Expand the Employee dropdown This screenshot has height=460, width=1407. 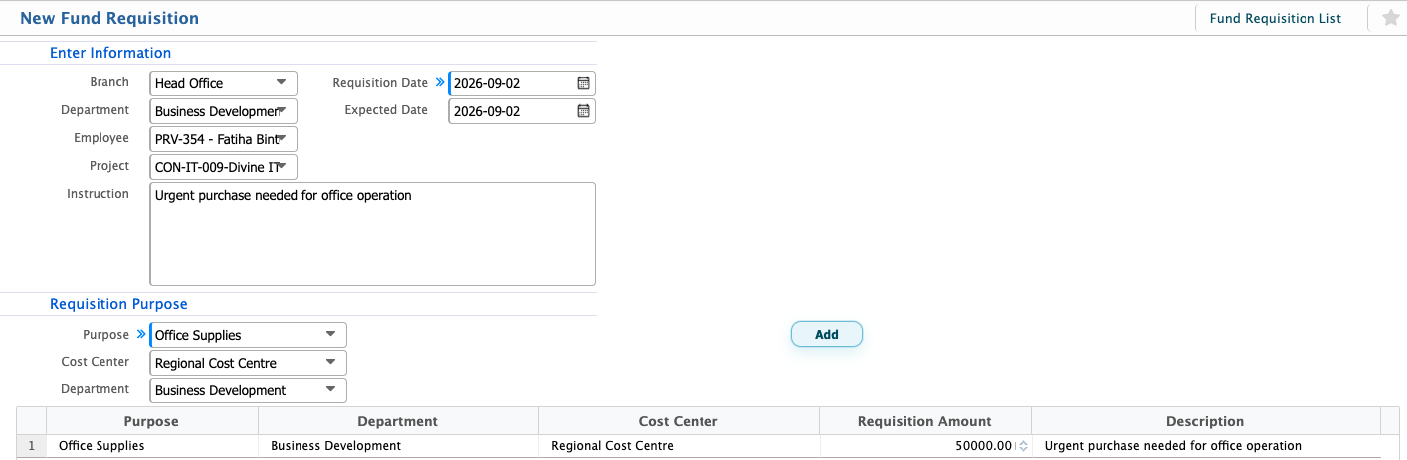[x=281, y=139]
